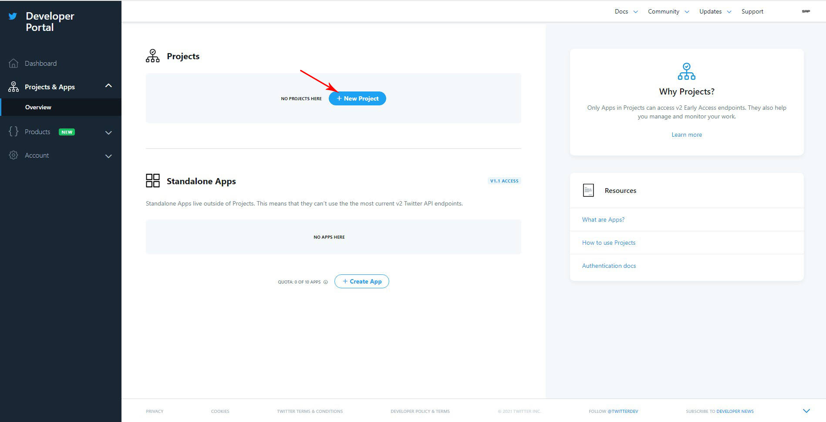826x422 pixels.
Task: Open How to use Projects link
Action: (609, 243)
